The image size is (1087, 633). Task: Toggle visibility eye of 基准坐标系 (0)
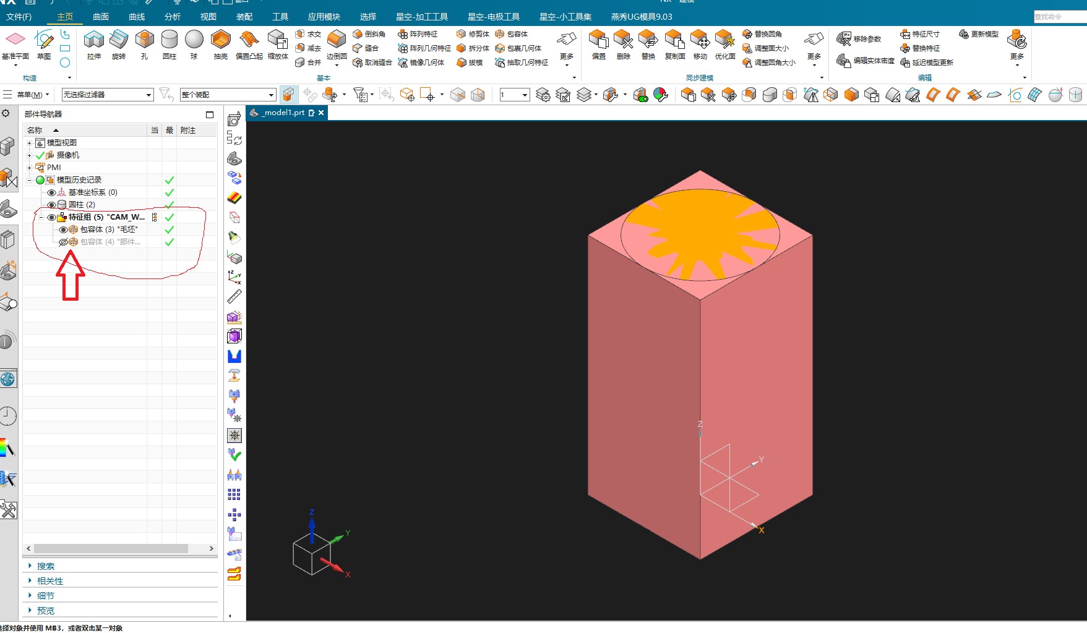pyautogui.click(x=52, y=192)
